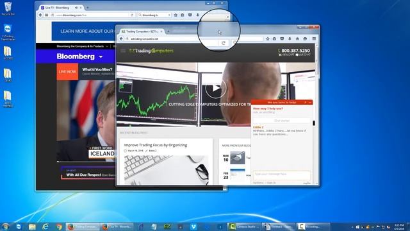
Task: Open Pocket in the Bloomberg Firefox window
Action: (190, 15)
